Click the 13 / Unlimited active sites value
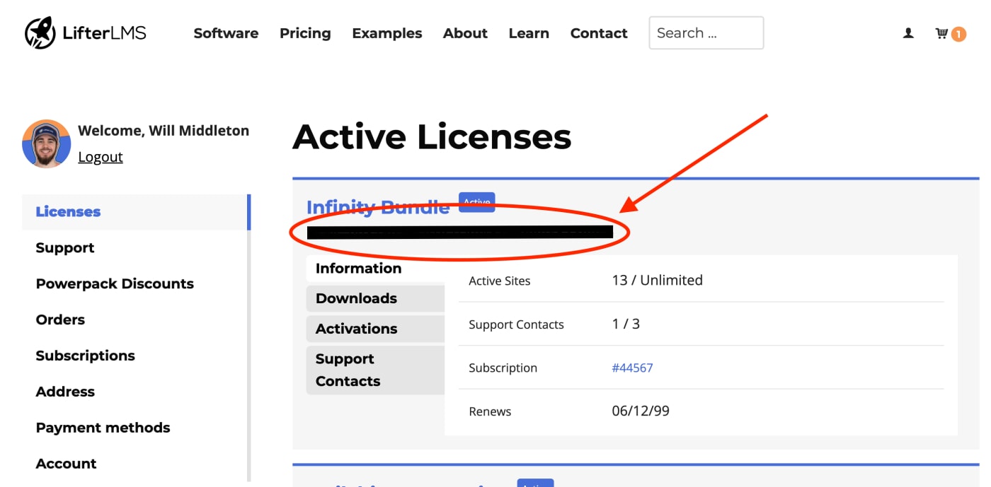Screen dimensions: 991x487 click(x=657, y=280)
